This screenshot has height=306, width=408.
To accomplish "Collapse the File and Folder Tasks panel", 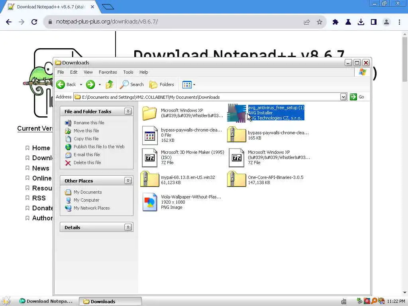I will [128, 112].
